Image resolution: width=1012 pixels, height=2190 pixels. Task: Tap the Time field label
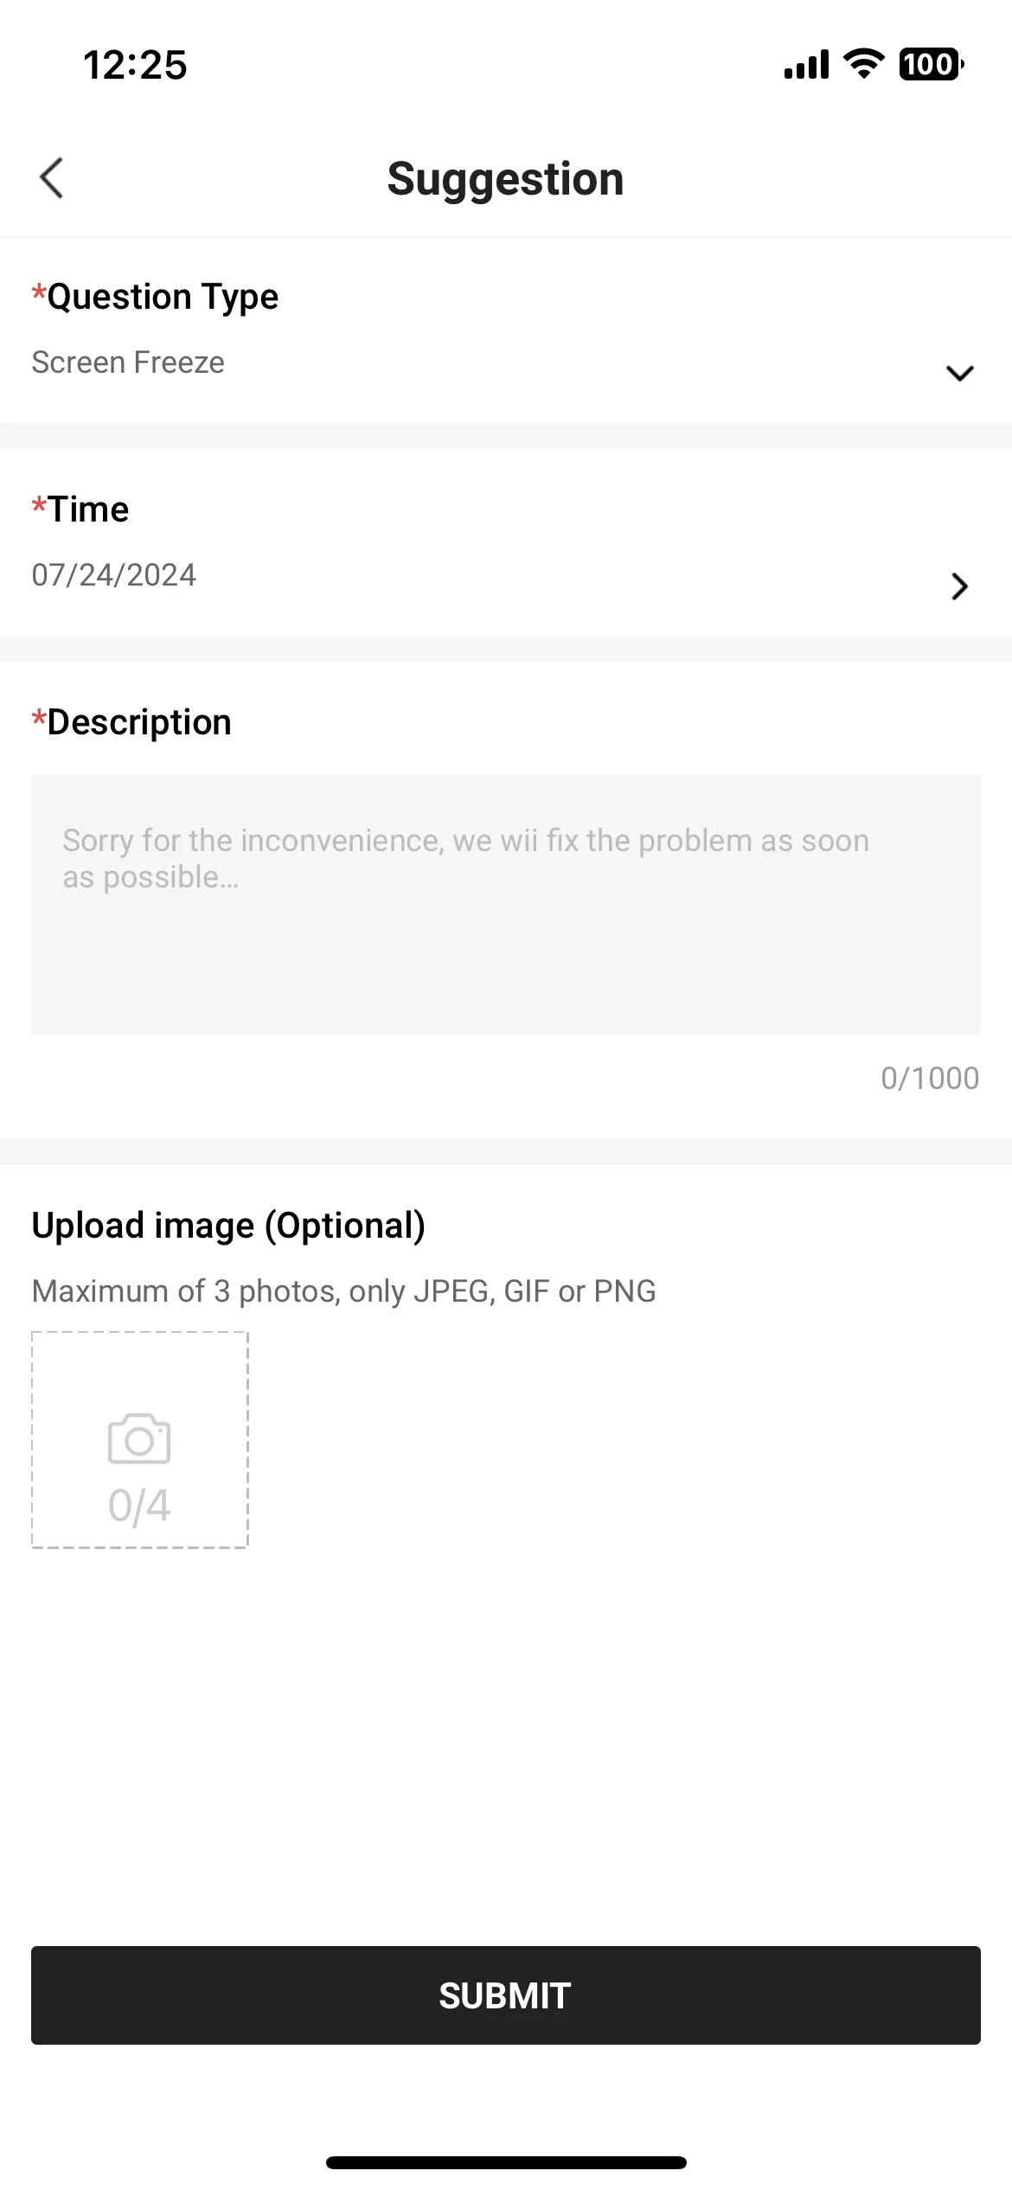click(81, 509)
